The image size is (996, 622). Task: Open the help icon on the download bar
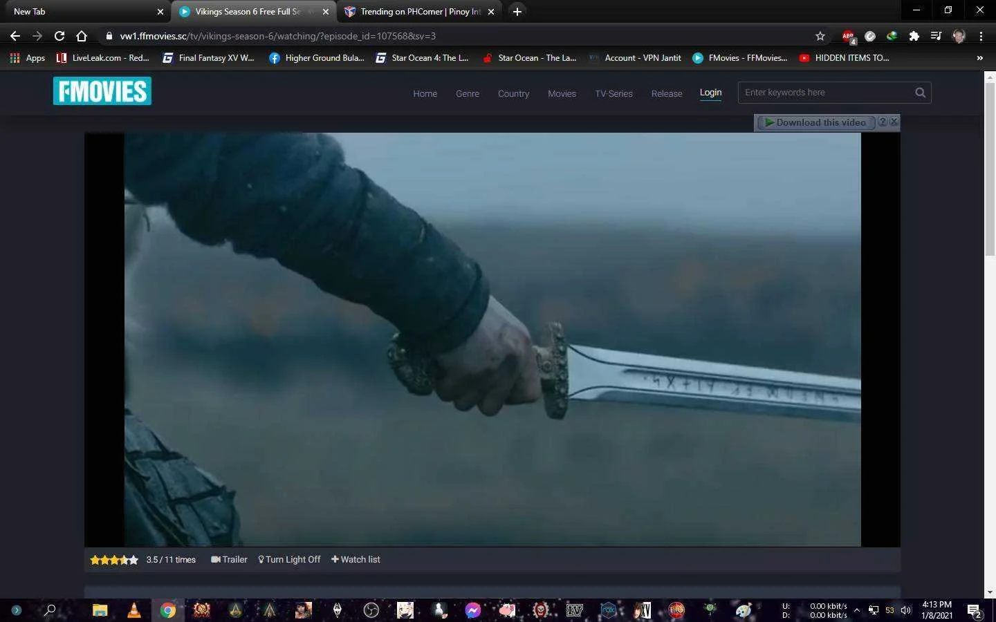point(883,122)
